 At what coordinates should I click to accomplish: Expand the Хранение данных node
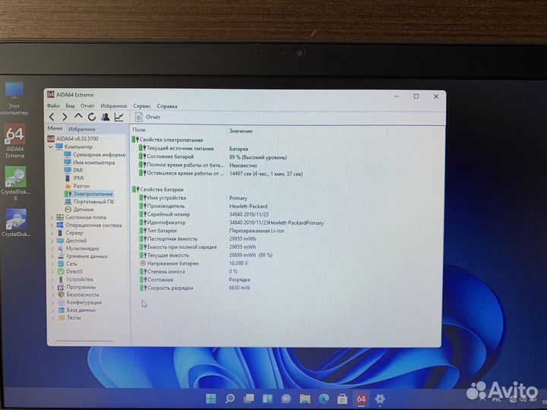[52, 257]
